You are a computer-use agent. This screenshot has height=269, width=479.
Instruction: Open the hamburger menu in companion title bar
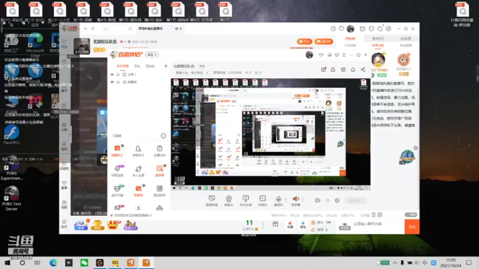click(344, 55)
